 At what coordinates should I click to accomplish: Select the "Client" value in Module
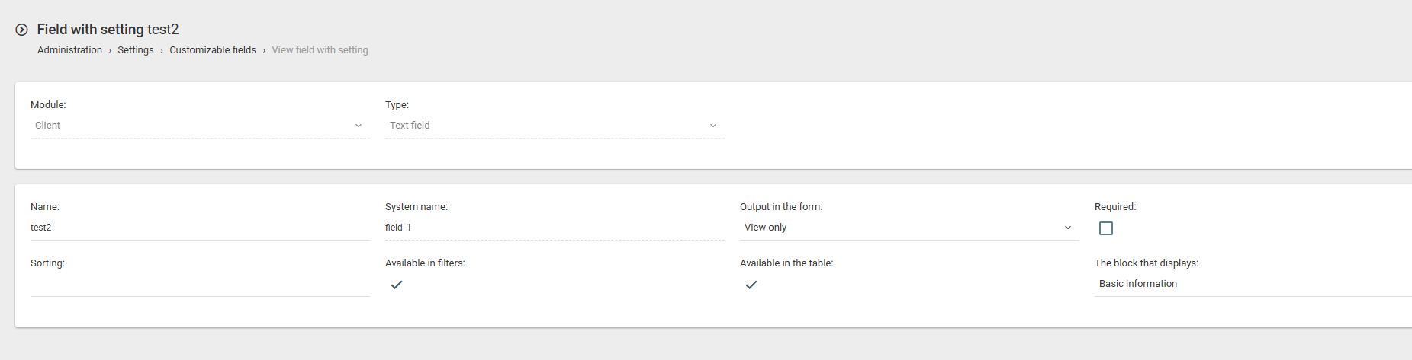click(x=48, y=126)
